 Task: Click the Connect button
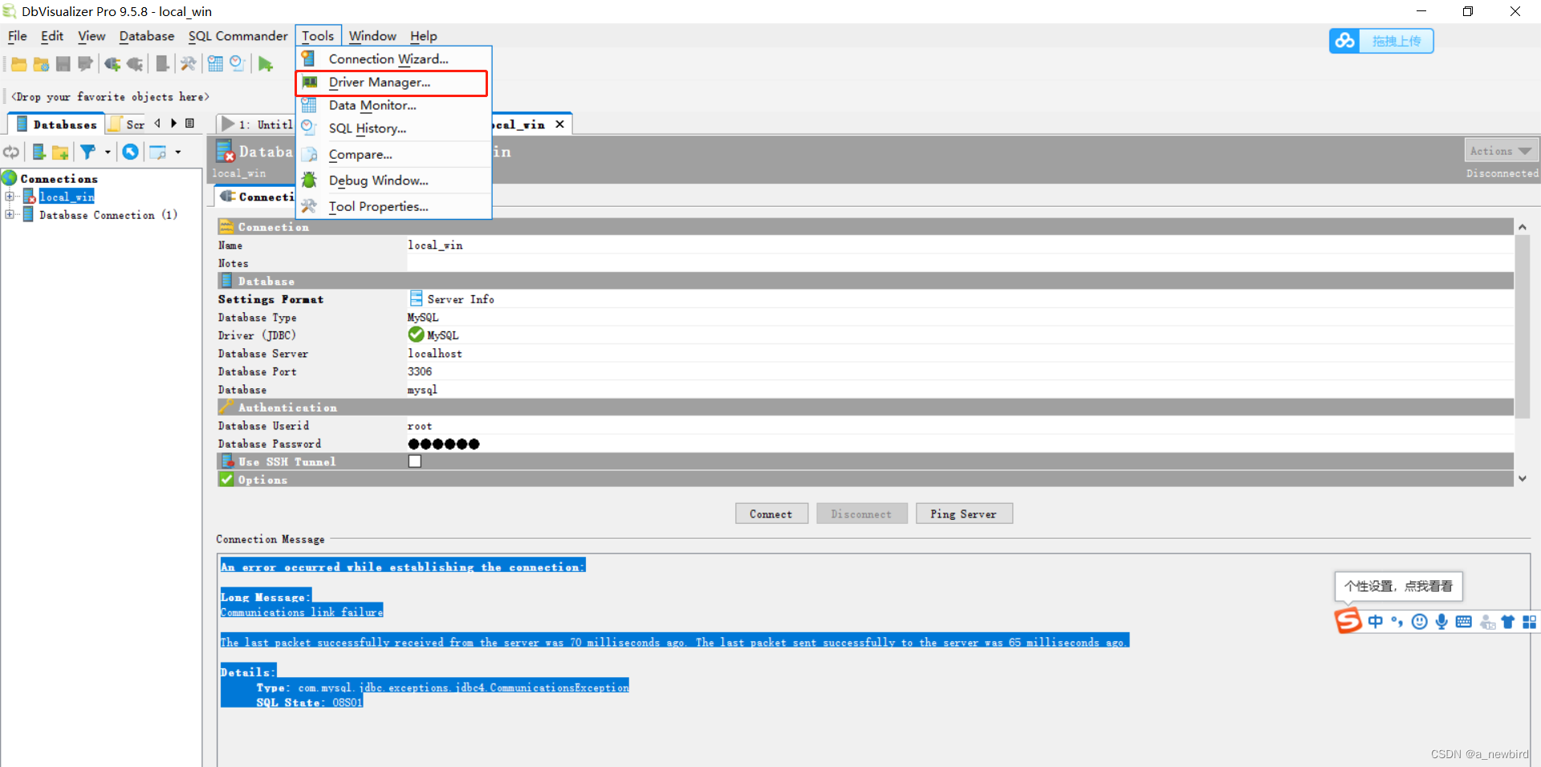coord(770,513)
